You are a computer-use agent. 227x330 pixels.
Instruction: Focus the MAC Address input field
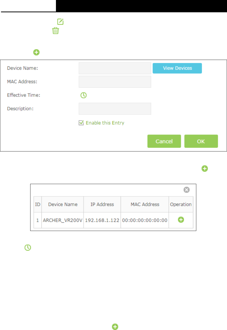115,82
